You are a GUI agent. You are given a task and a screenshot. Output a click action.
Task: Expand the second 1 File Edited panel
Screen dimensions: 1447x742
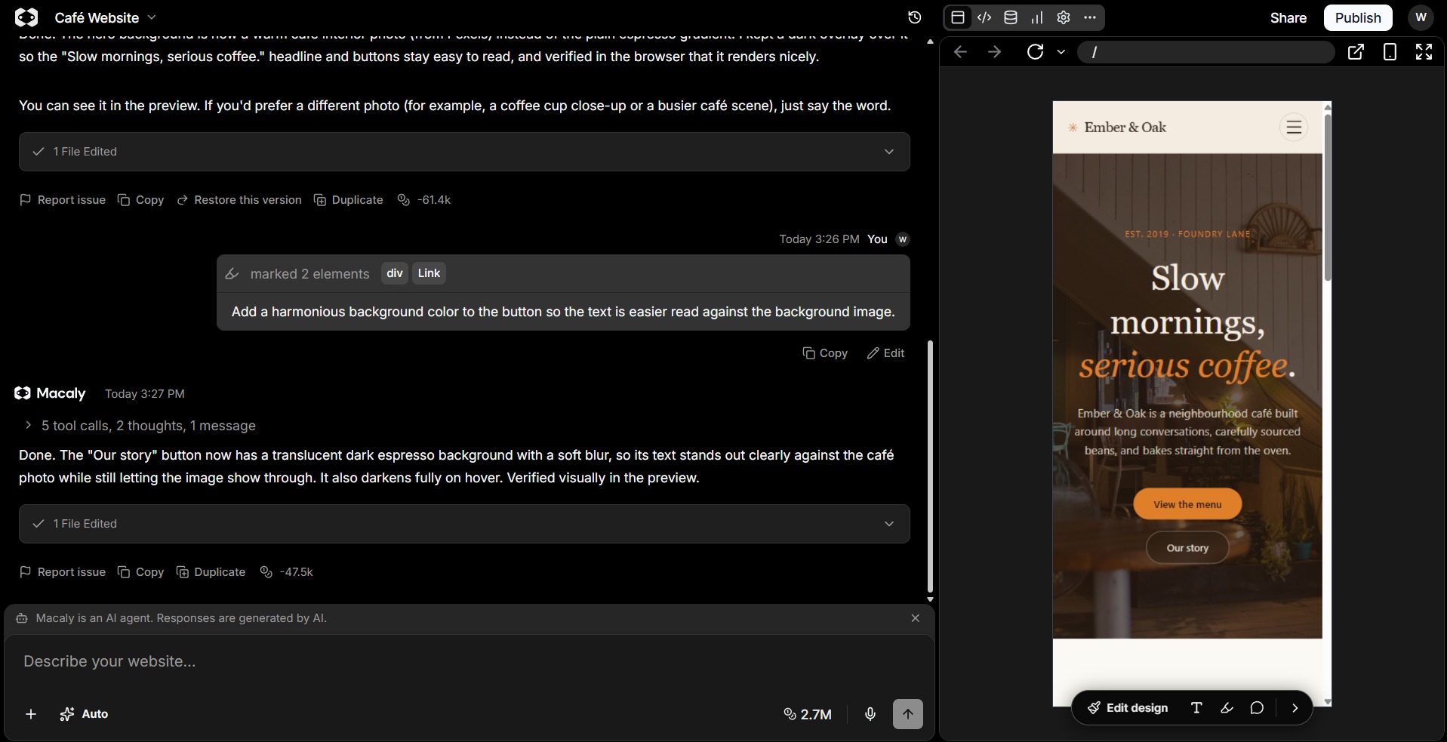[x=464, y=524]
